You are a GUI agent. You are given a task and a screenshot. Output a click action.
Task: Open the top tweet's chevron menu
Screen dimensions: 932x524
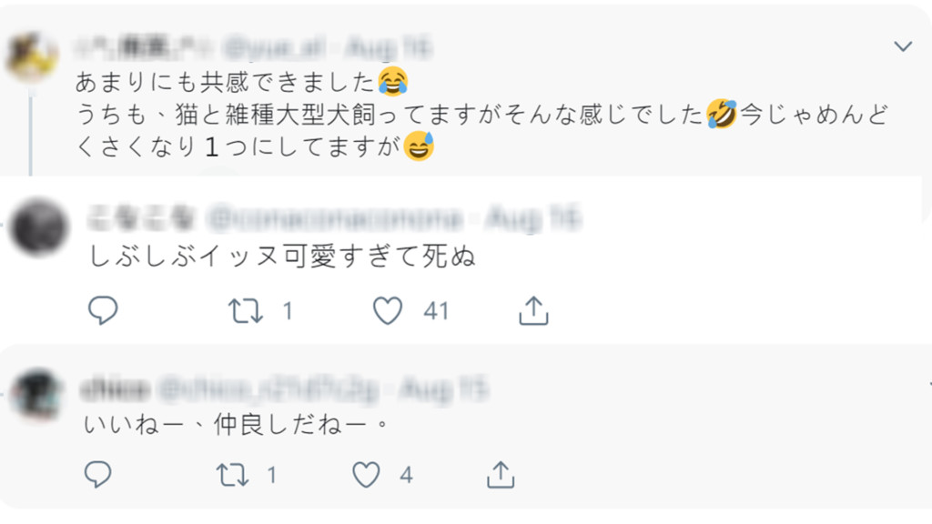click(903, 45)
